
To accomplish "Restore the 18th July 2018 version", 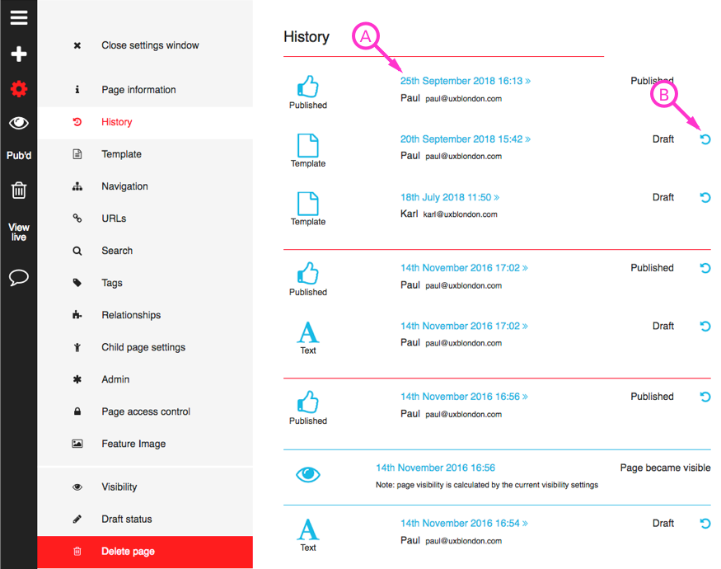I will coord(705,197).
